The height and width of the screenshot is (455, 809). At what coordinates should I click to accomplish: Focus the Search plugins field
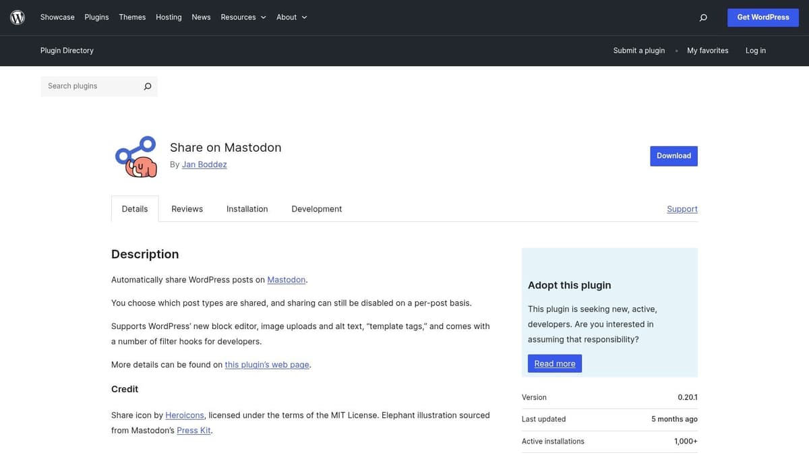[x=91, y=86]
